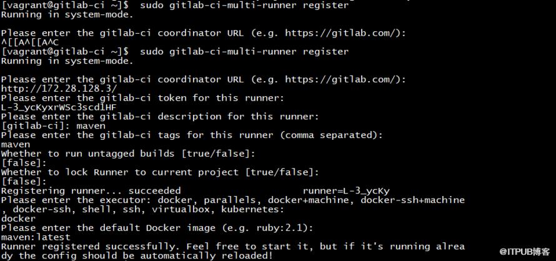Click the ITPUB博客 watermark
The image size is (556, 261).
[524, 252]
